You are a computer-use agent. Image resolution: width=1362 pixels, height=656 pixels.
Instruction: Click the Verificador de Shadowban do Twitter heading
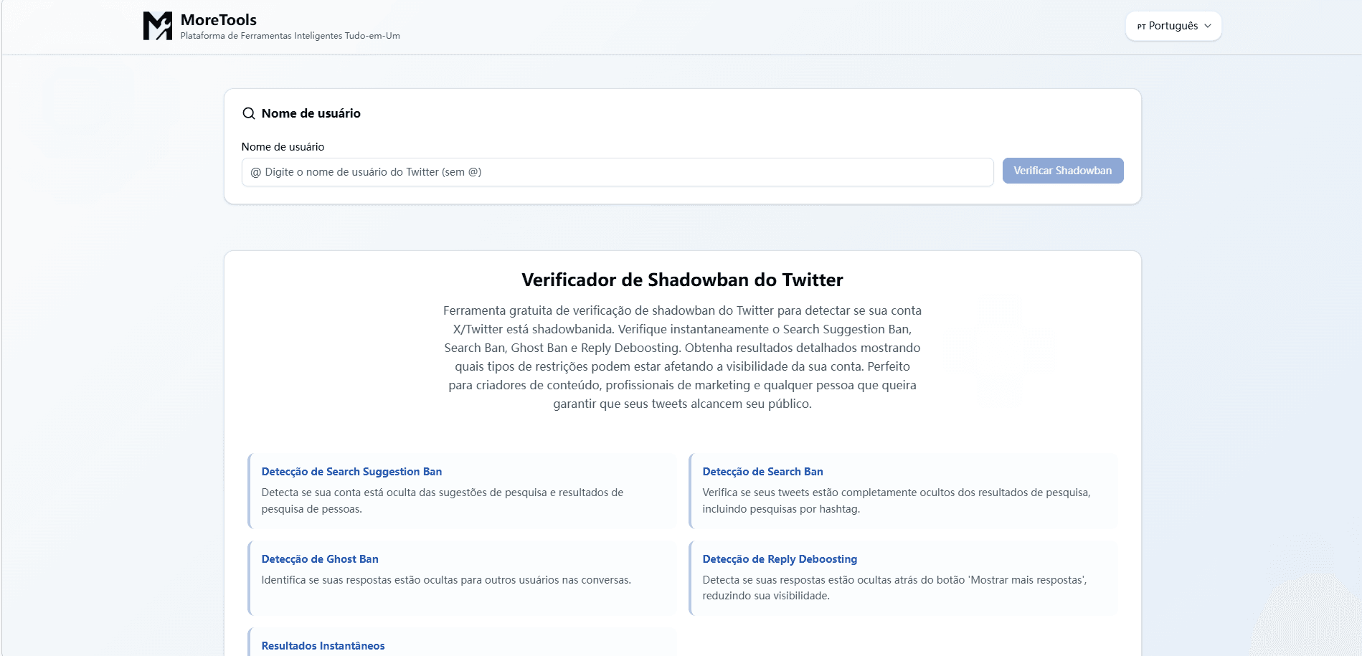tap(682, 280)
